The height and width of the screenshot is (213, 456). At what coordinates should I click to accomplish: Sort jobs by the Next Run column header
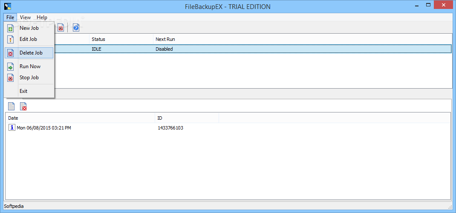click(x=303, y=39)
